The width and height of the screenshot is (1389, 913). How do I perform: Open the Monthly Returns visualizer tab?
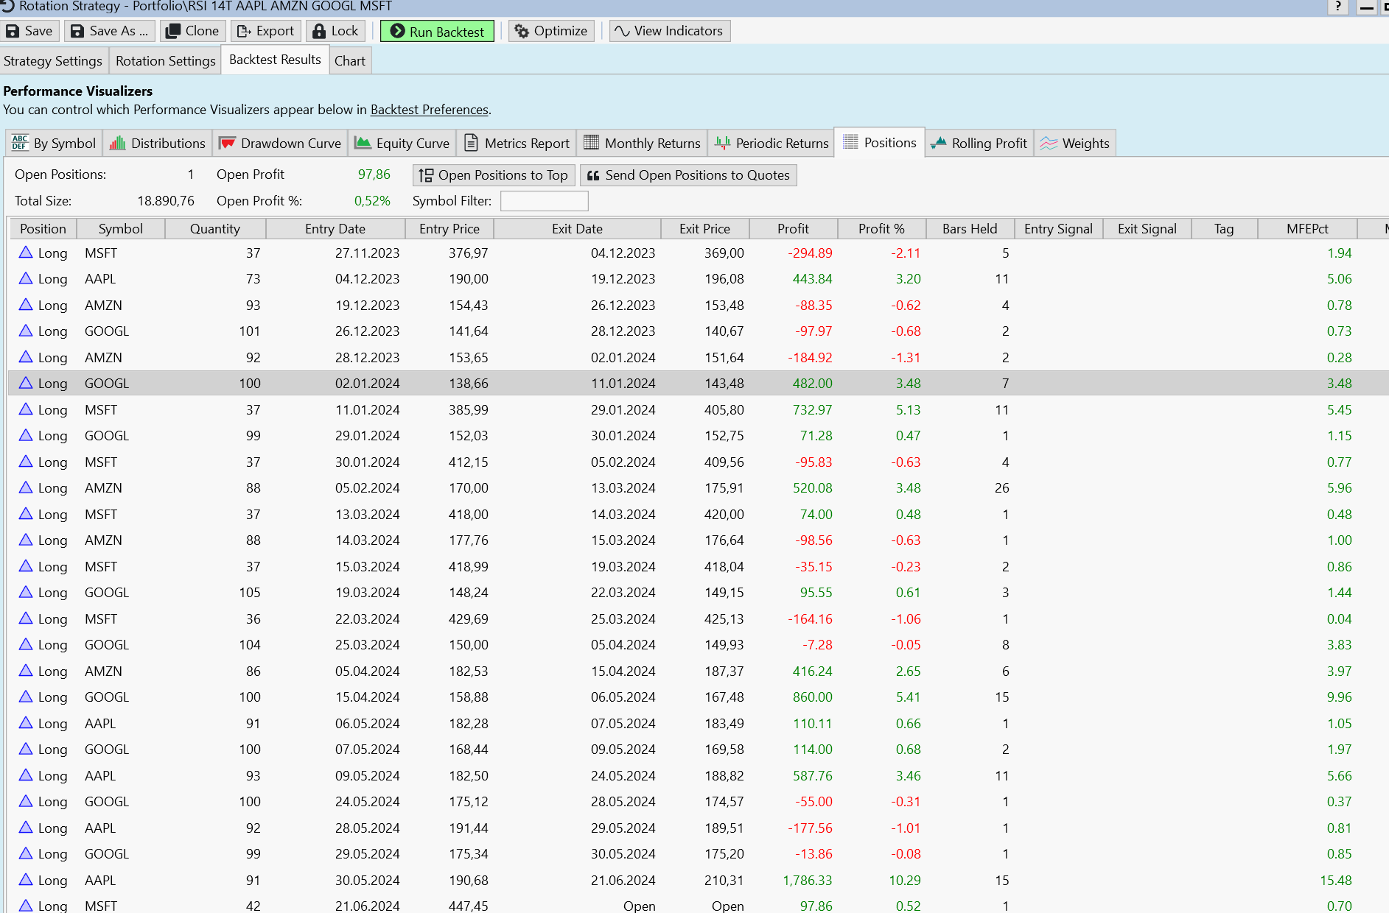[643, 144]
